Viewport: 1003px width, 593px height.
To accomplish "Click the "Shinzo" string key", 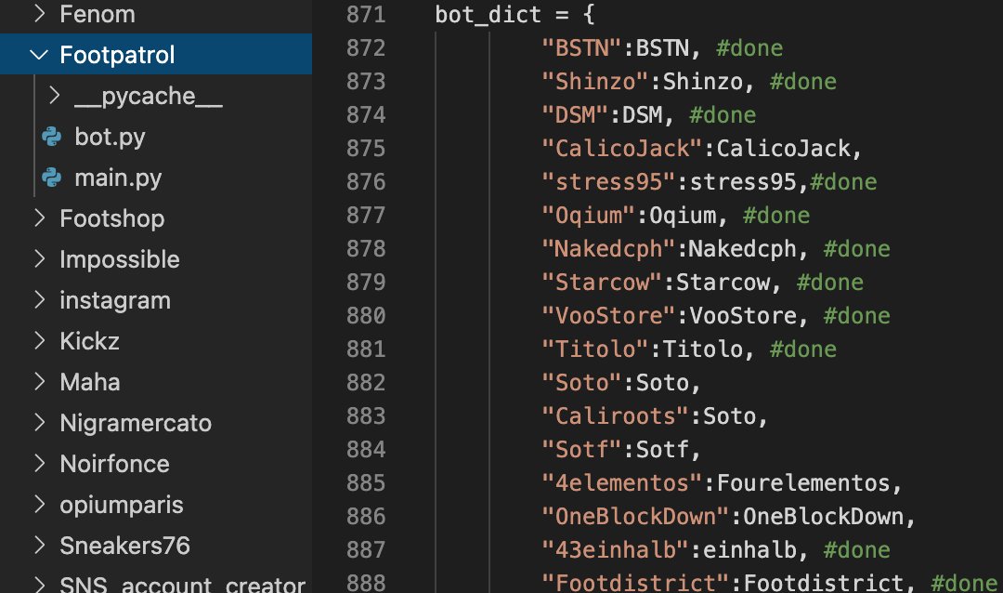I will click(595, 82).
